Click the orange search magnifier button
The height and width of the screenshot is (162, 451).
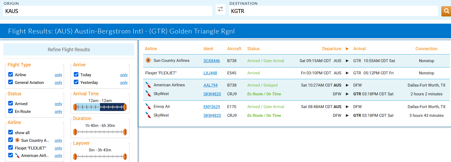coord(446,11)
